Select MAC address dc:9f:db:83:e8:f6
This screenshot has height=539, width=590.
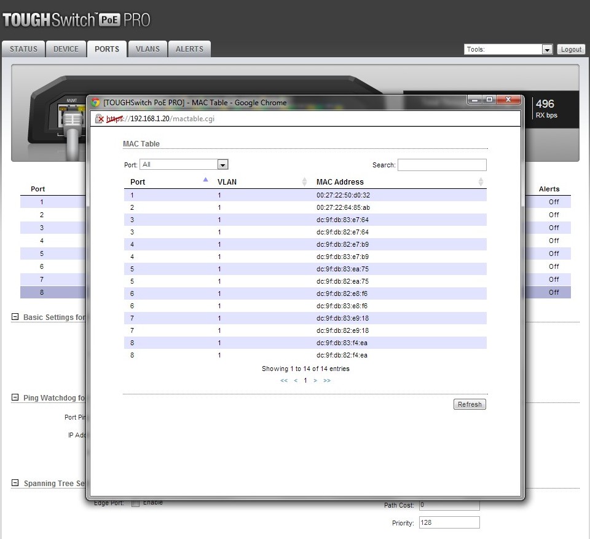pyautogui.click(x=342, y=306)
